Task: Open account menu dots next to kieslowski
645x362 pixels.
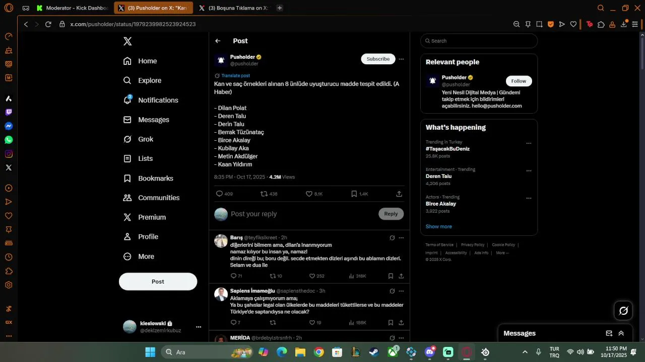Action: (199, 327)
